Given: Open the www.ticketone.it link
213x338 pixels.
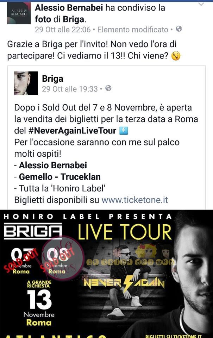Looking at the screenshot, I should pos(135,200).
